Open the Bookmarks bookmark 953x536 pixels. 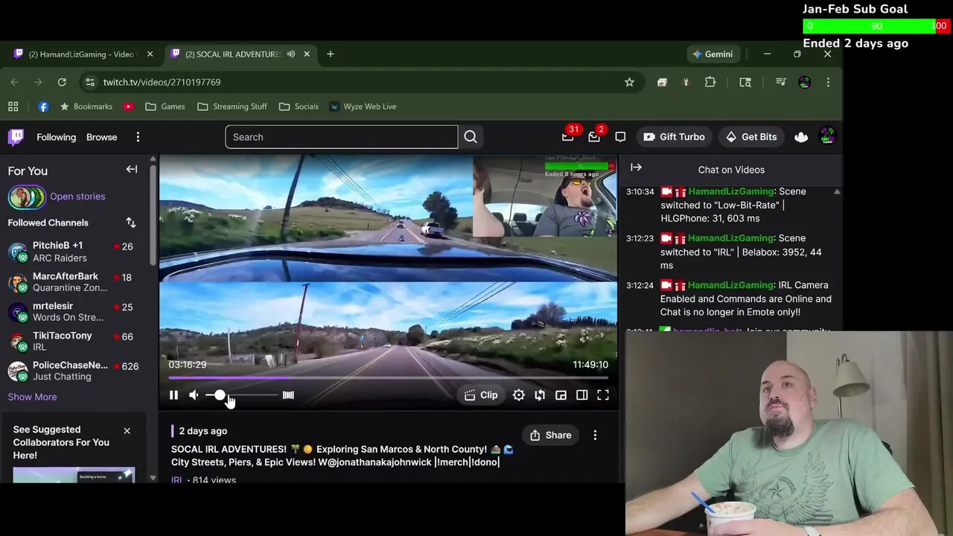coord(86,106)
